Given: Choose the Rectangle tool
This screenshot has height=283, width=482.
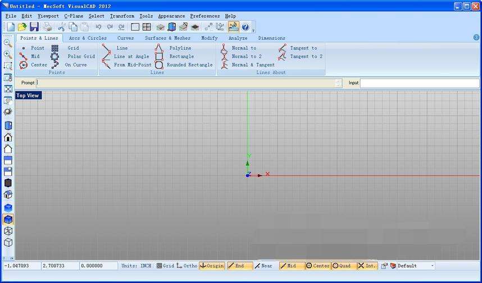Looking at the screenshot, I should pos(175,57).
